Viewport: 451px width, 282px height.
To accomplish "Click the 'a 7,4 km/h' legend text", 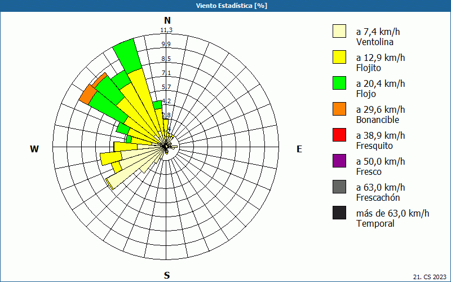I will [378, 32].
